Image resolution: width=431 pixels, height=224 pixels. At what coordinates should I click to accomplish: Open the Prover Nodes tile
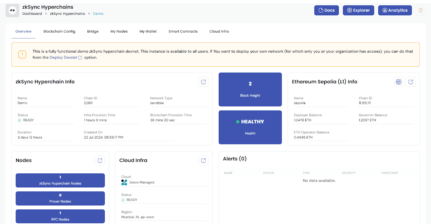point(60,198)
